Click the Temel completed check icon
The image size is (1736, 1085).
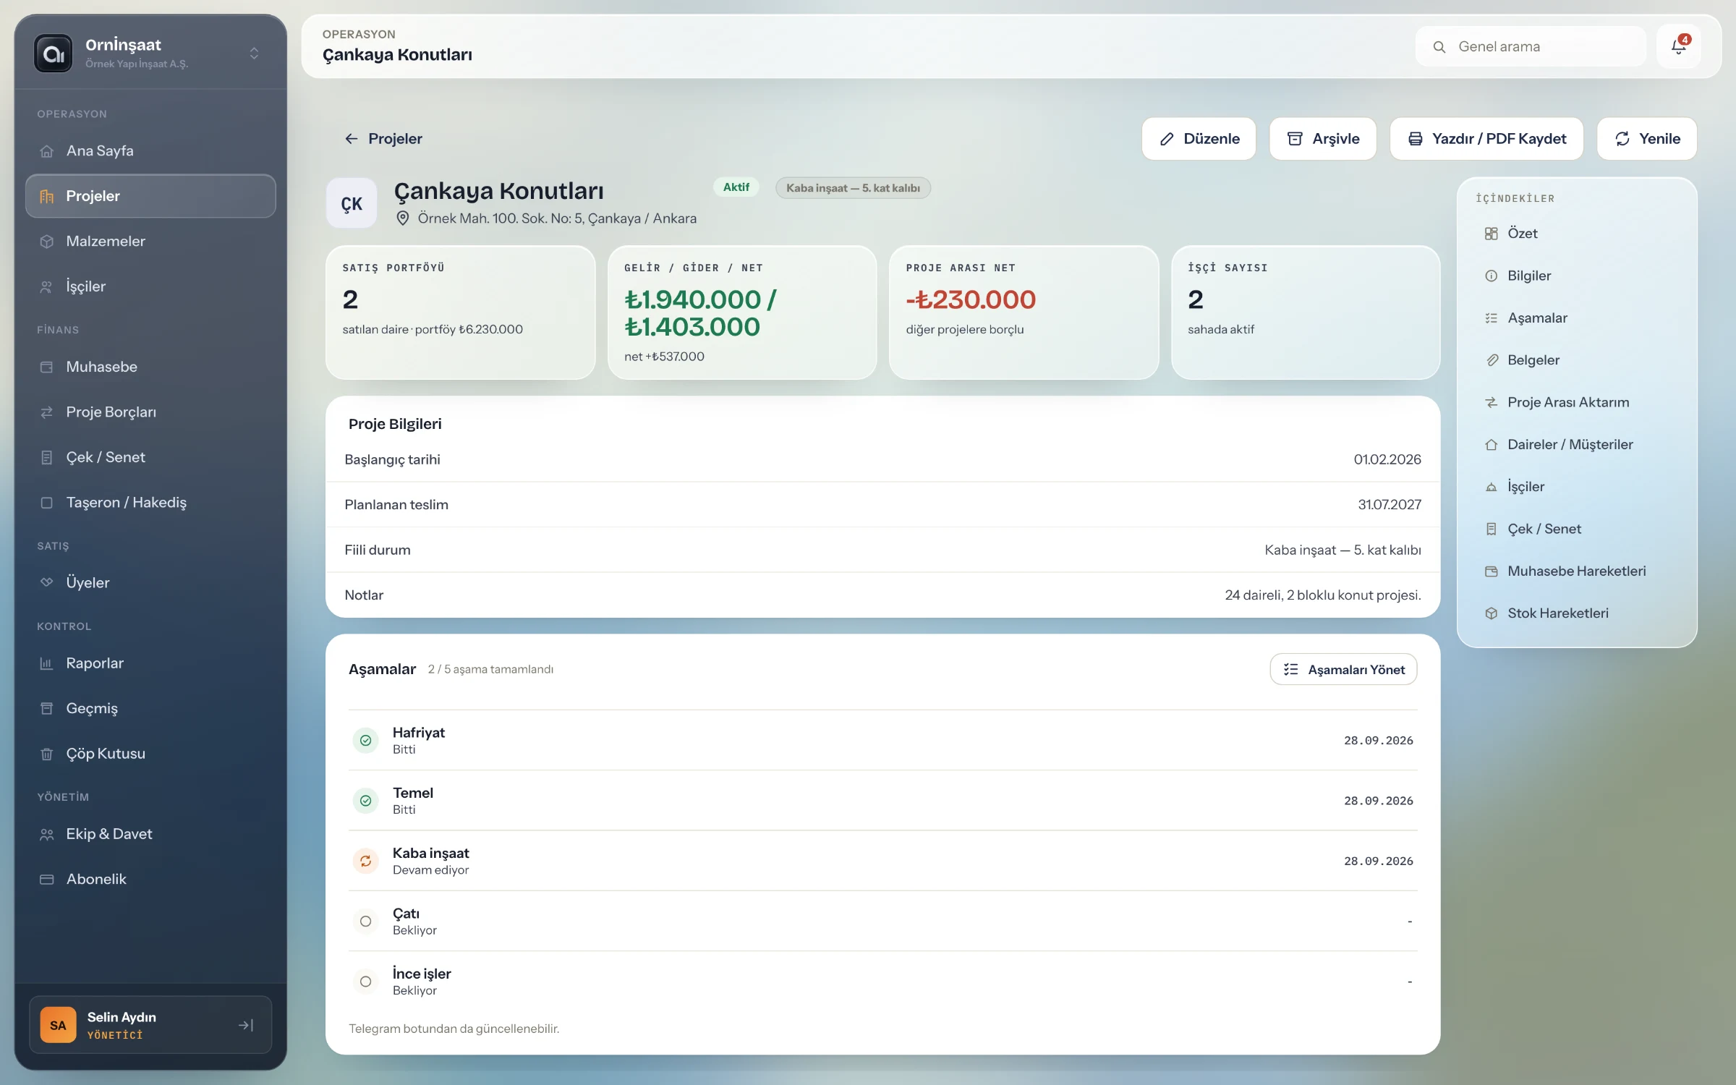coord(365,801)
